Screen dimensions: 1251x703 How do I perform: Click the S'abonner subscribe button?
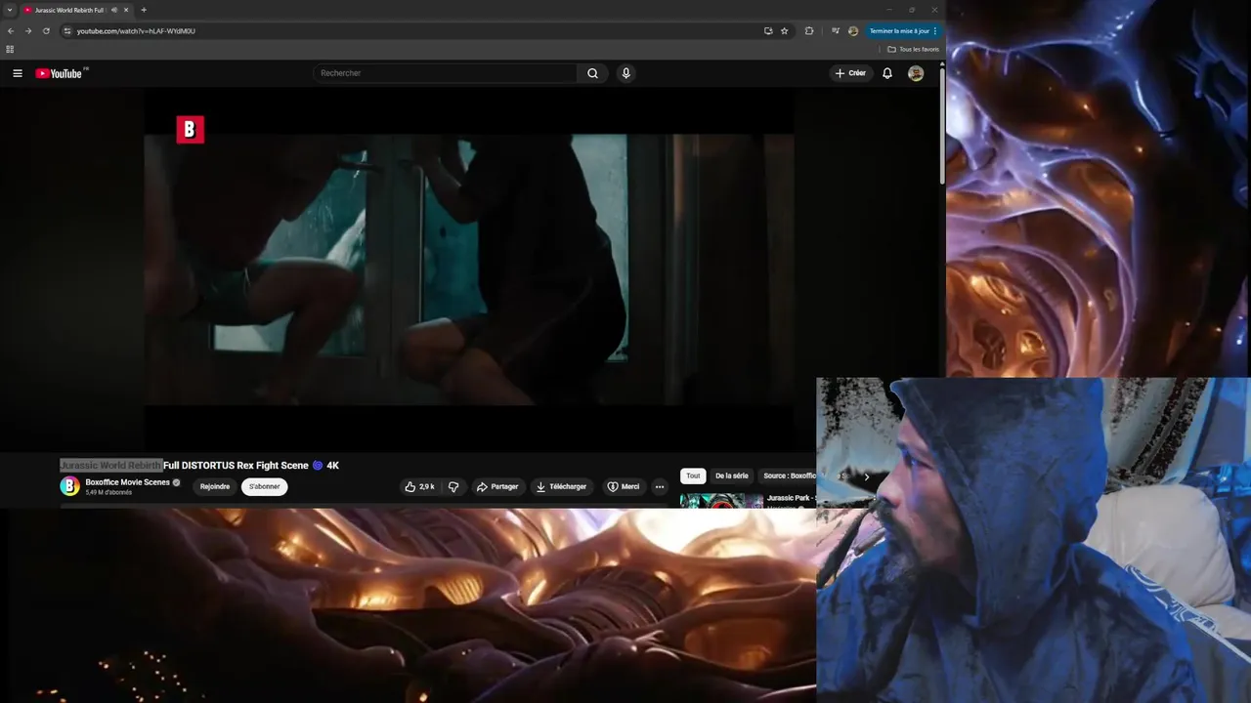click(x=264, y=486)
